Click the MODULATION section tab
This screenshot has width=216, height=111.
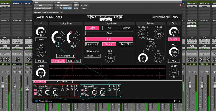coord(39,82)
